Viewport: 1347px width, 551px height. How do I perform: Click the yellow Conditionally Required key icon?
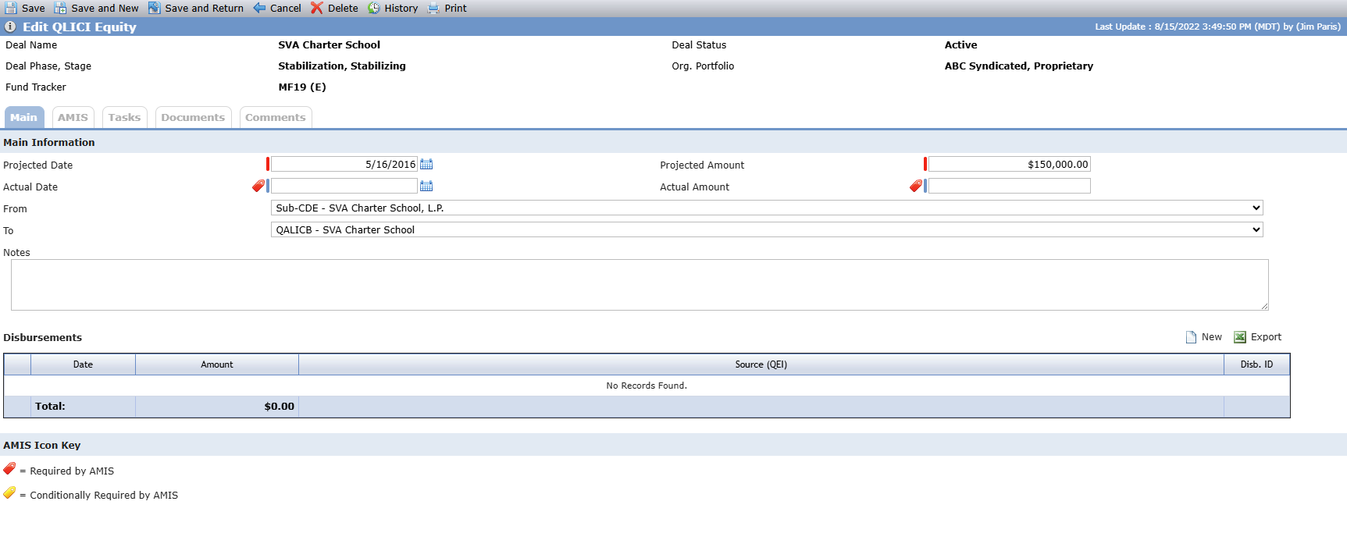click(x=9, y=493)
